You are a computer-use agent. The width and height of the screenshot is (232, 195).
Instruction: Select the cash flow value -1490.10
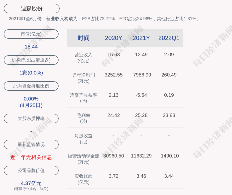click(x=169, y=156)
